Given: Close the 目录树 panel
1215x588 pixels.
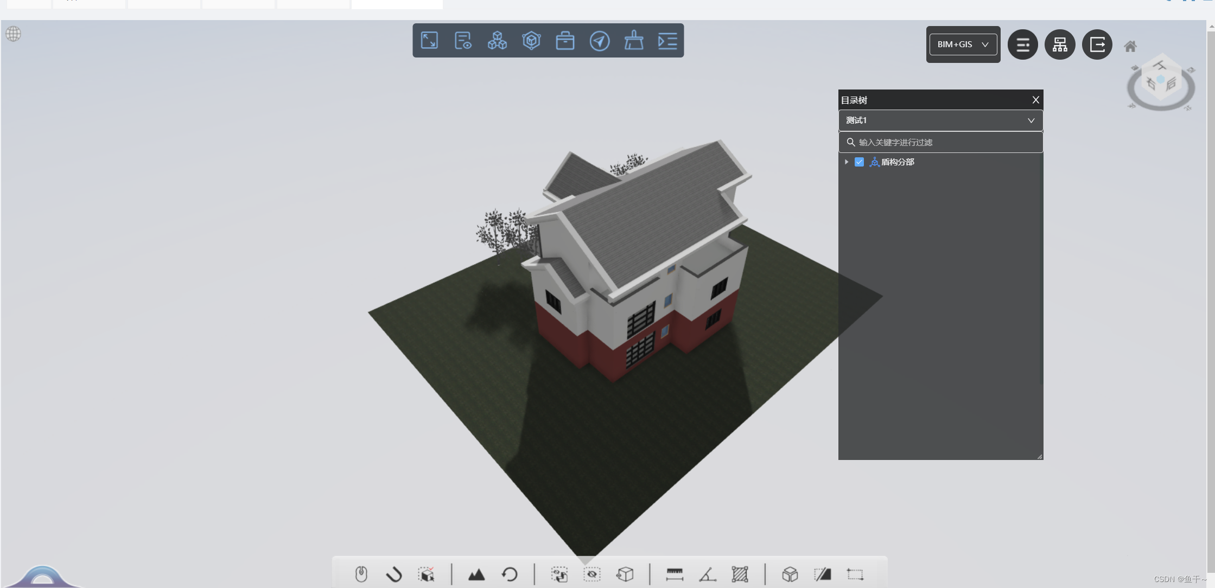Looking at the screenshot, I should 1035,100.
